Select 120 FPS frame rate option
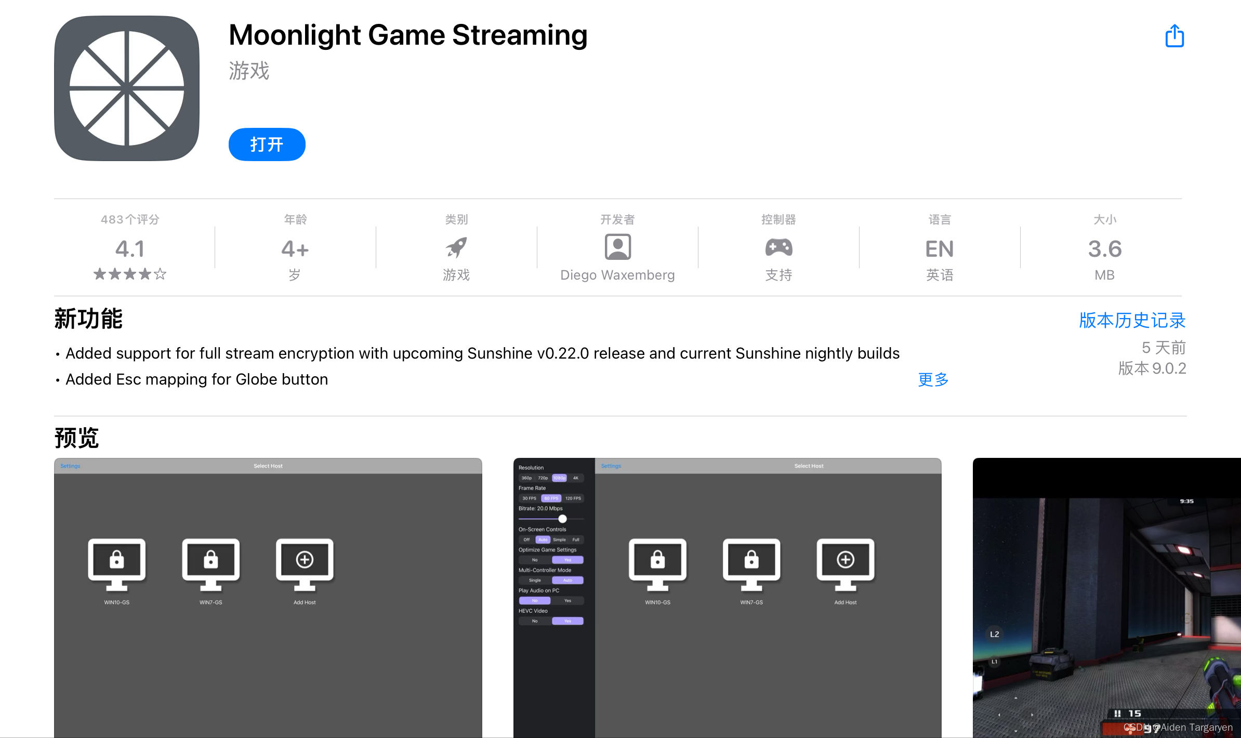This screenshot has width=1241, height=738. click(573, 498)
